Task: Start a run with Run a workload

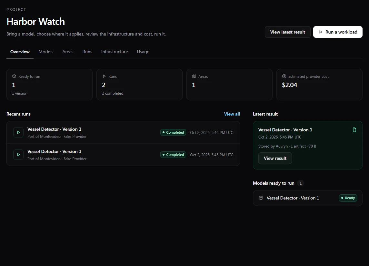Action: 338,32
